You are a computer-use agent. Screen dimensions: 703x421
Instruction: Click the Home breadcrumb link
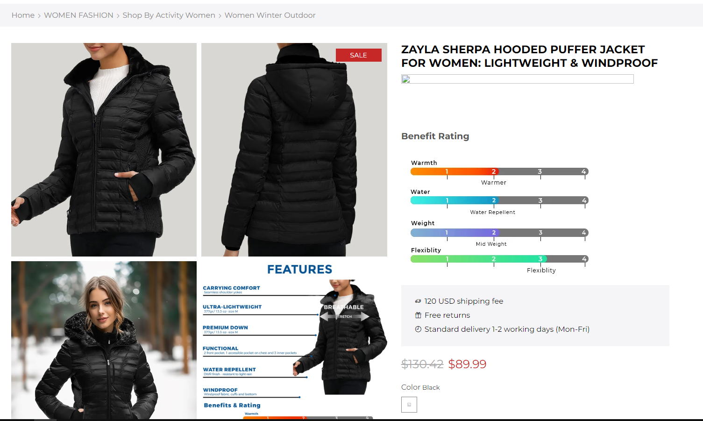(23, 15)
